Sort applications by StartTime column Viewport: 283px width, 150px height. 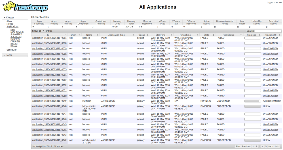pyautogui.click(x=160, y=35)
